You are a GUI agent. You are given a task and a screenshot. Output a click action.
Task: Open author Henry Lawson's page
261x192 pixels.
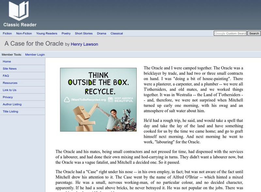pos(84,44)
